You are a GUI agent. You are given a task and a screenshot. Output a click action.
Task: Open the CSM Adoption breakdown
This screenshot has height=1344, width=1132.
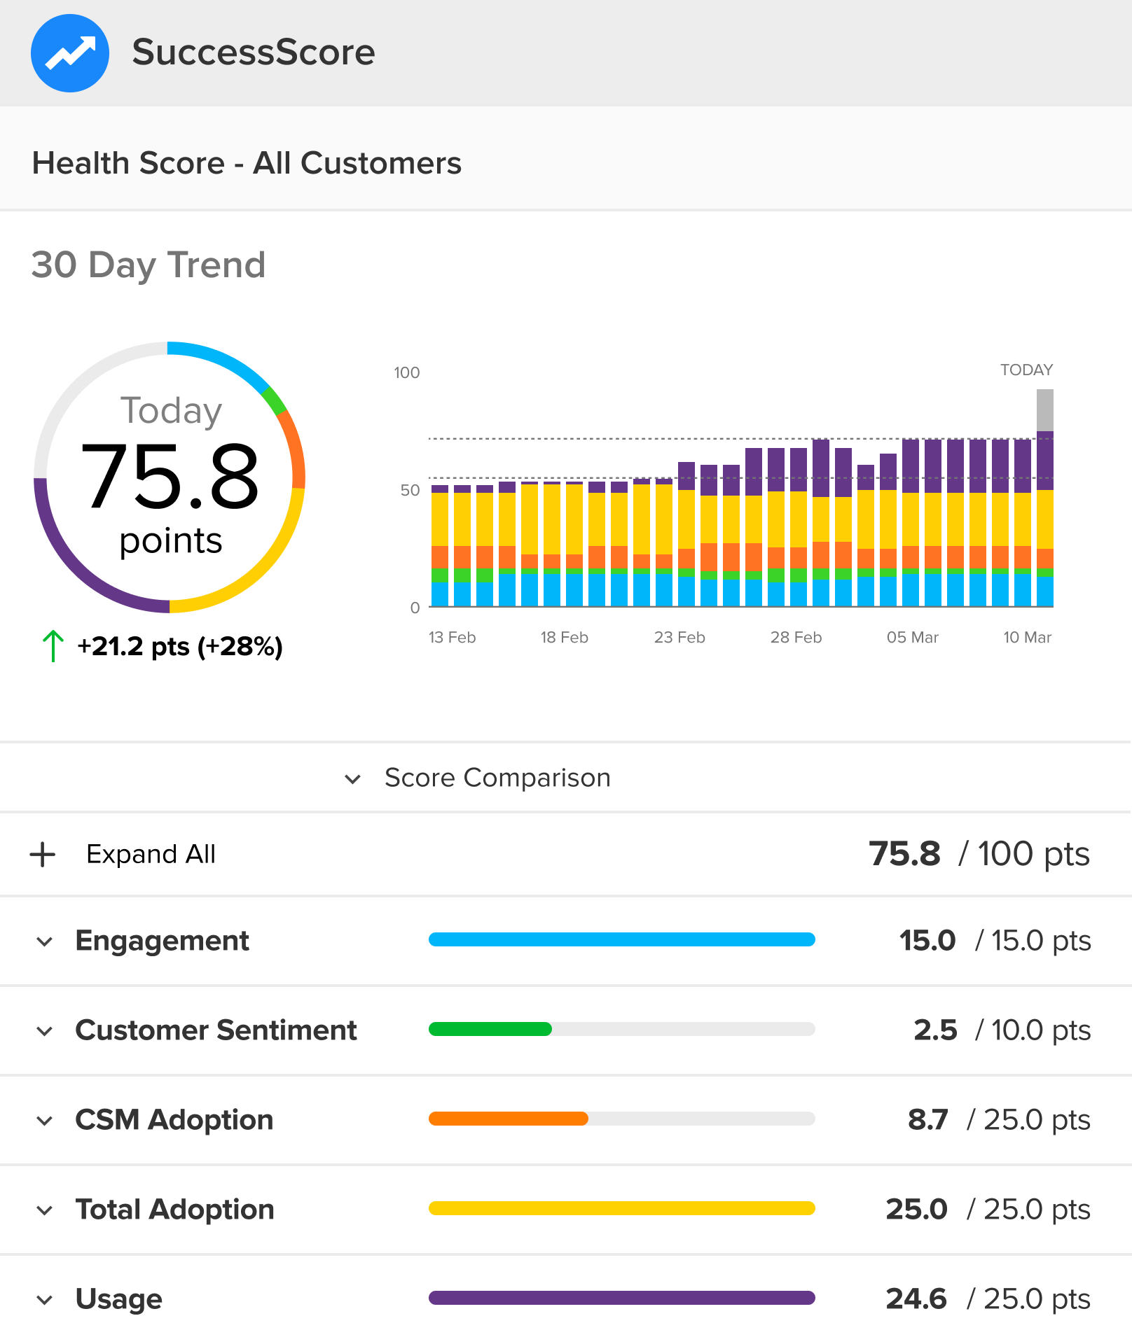(x=45, y=1120)
